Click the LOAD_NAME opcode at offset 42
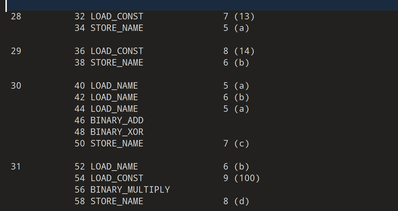398x211 pixels. [114, 97]
